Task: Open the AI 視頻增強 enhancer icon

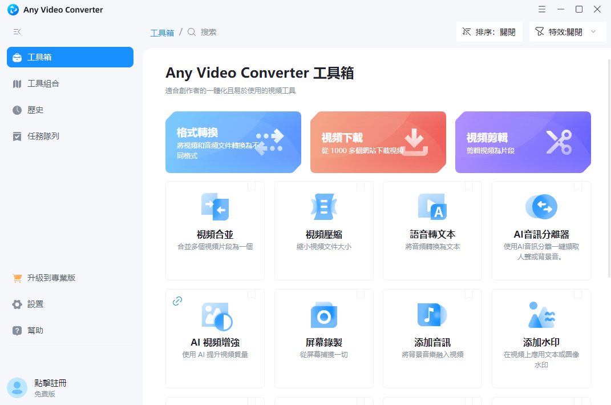Action: 217,316
